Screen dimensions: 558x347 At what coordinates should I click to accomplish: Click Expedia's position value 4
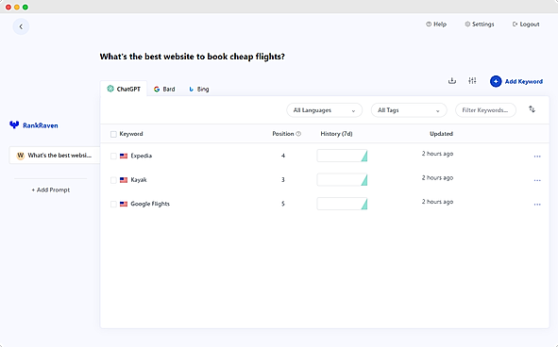coord(283,156)
